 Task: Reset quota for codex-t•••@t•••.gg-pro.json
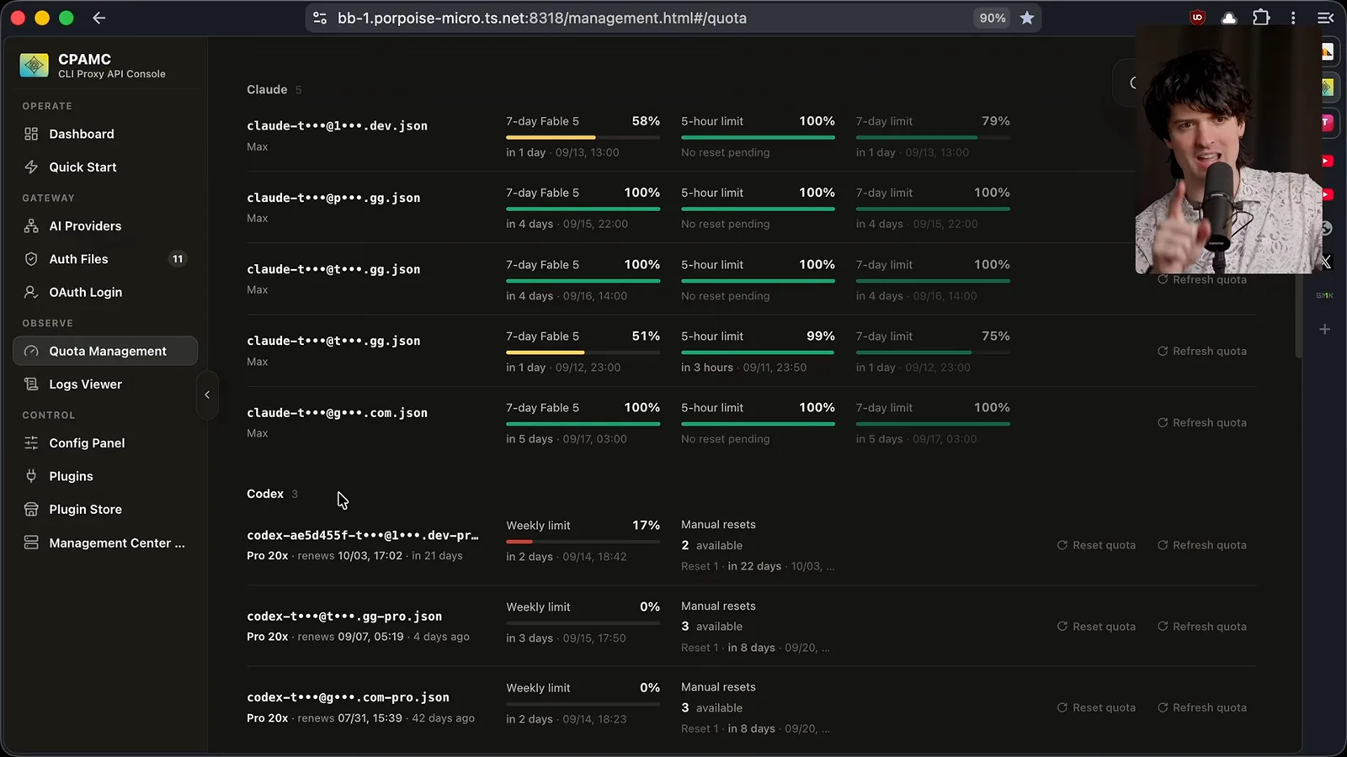tap(1096, 627)
